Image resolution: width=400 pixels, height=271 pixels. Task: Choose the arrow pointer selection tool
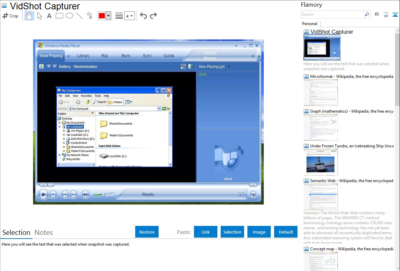[x=39, y=16]
